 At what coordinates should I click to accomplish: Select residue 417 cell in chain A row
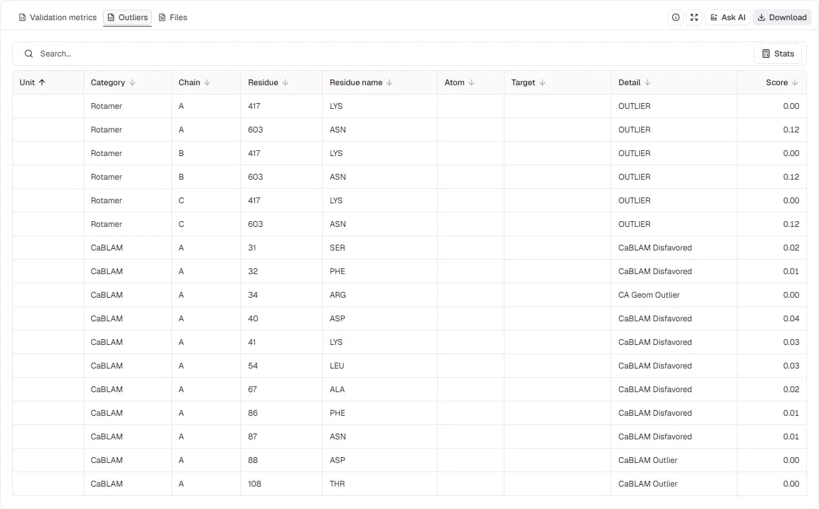281,106
